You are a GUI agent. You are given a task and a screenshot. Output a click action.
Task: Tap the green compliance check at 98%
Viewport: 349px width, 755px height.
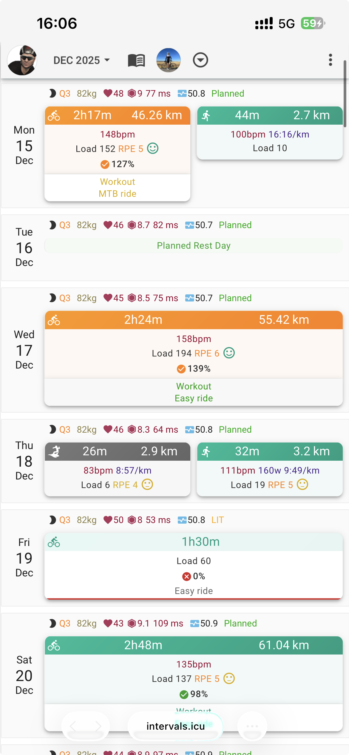tap(184, 694)
